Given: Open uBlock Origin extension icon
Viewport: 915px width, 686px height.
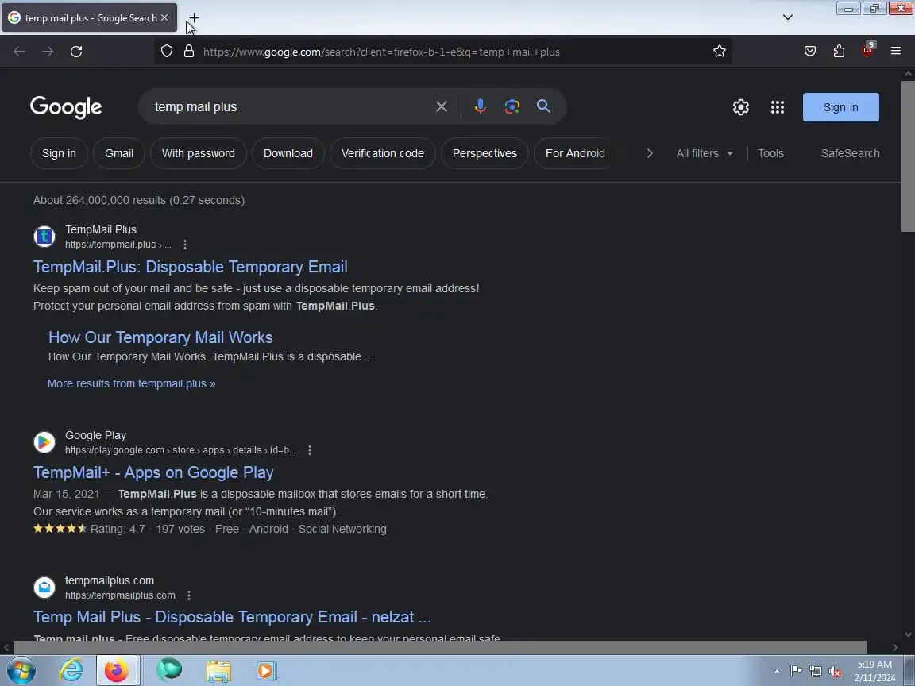Looking at the screenshot, I should [x=867, y=50].
